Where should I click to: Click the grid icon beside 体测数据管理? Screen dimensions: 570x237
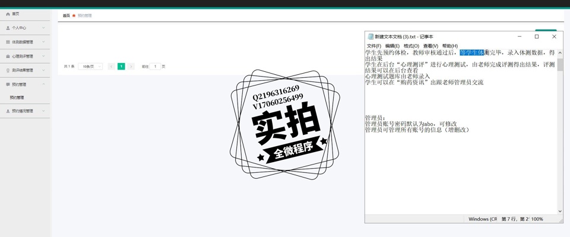click(8, 42)
